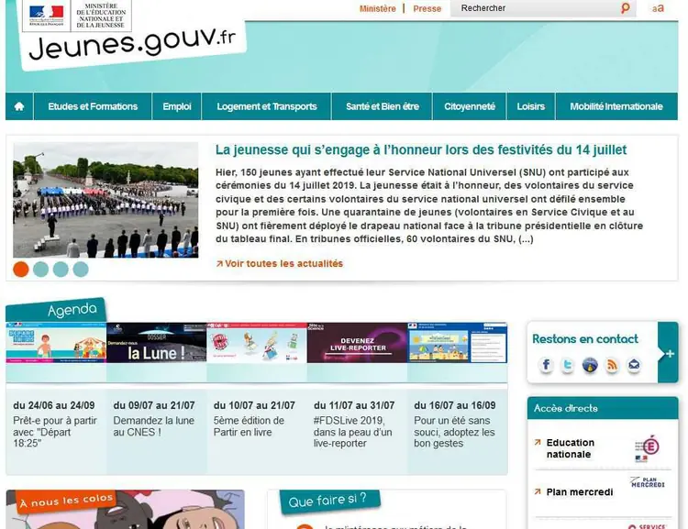Viewport: 688px width, 529px height.
Task: Follow the 'Voir toutes les actualités' link
Action: pos(283,264)
